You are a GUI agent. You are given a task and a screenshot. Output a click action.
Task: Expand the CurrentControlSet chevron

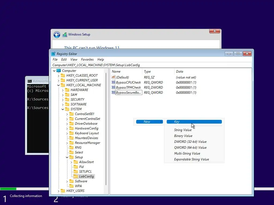[67, 119]
